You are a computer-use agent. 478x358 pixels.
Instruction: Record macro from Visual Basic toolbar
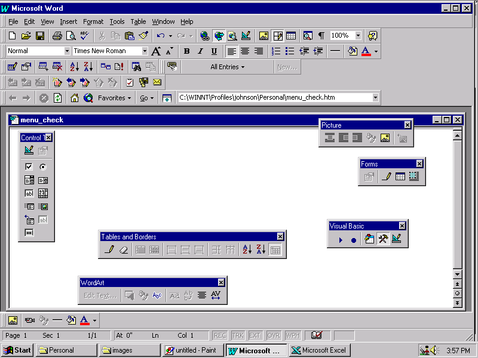354,240
